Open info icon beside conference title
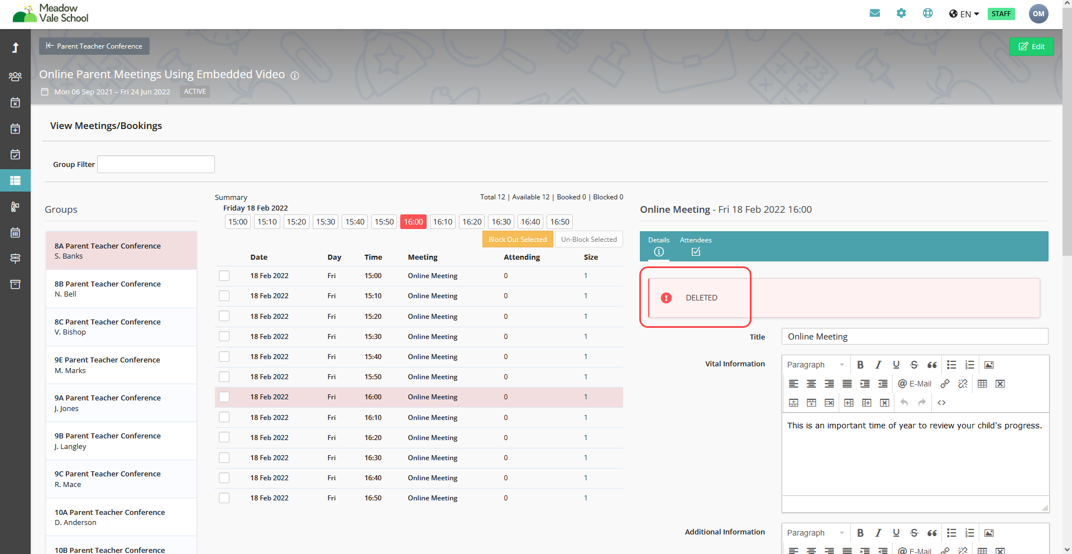The image size is (1072, 554). point(295,75)
